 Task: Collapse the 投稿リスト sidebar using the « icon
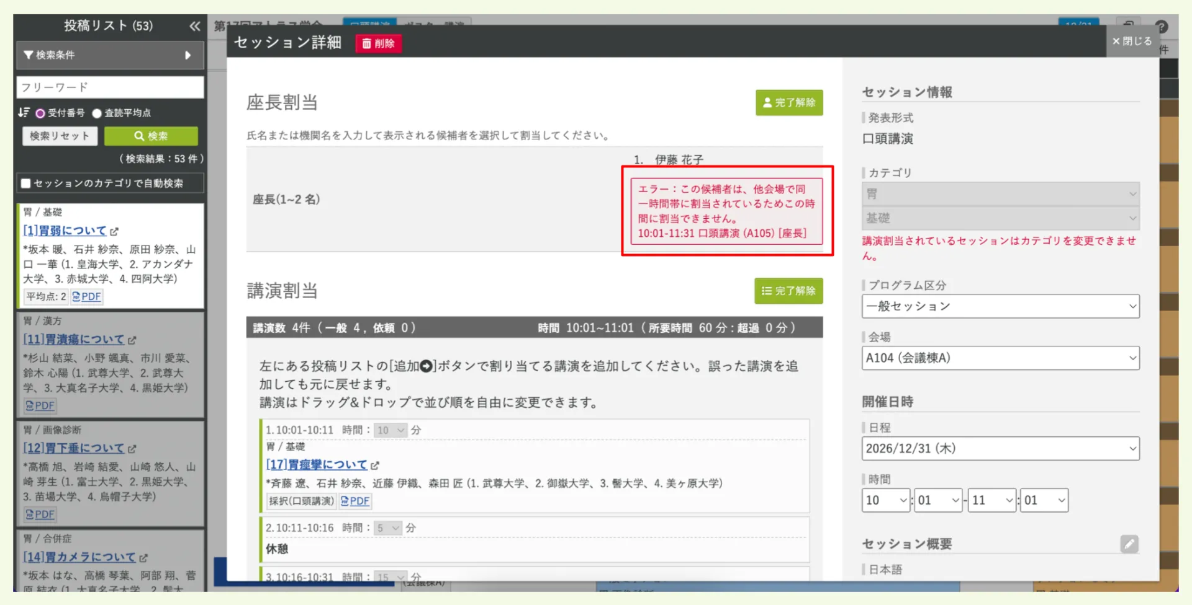(194, 27)
